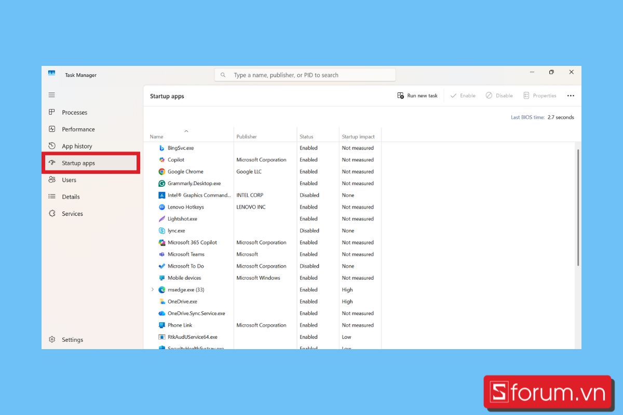Click the Task Manager title bar icon
This screenshot has width=623, height=415.
pos(52,73)
